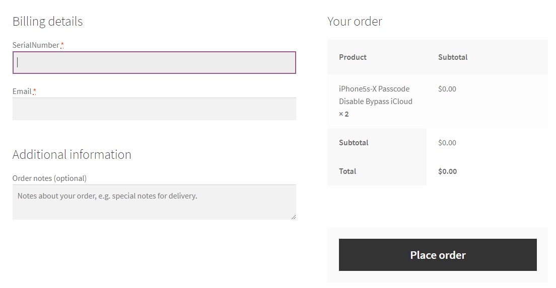556x288 pixels.
Task: Click the Subtotal column header
Action: click(x=453, y=57)
